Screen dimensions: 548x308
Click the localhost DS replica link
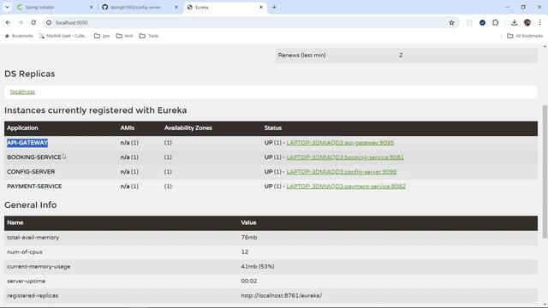pos(22,92)
